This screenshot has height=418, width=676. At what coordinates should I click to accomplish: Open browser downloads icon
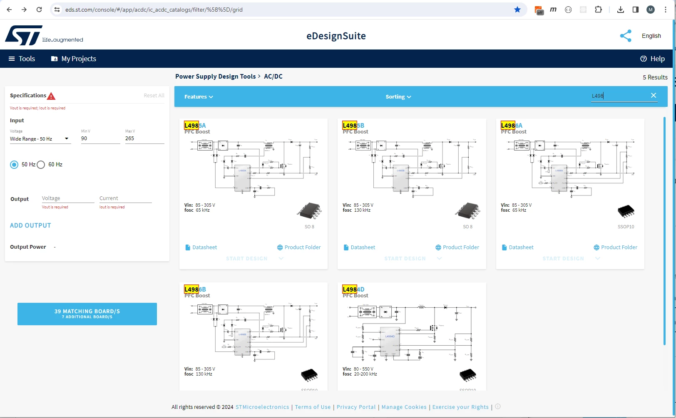tap(621, 10)
